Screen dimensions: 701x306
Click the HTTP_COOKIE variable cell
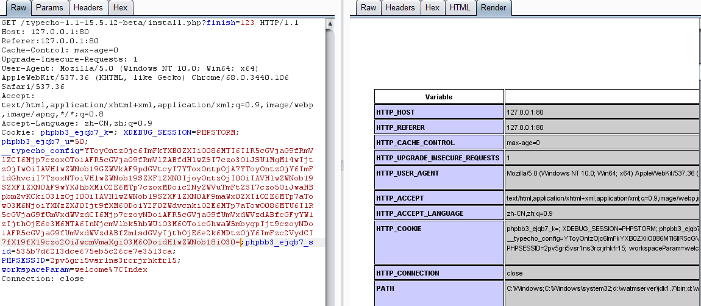[438, 242]
